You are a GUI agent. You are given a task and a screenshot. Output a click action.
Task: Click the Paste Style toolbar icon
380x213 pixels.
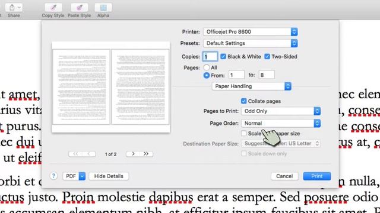(x=79, y=8)
